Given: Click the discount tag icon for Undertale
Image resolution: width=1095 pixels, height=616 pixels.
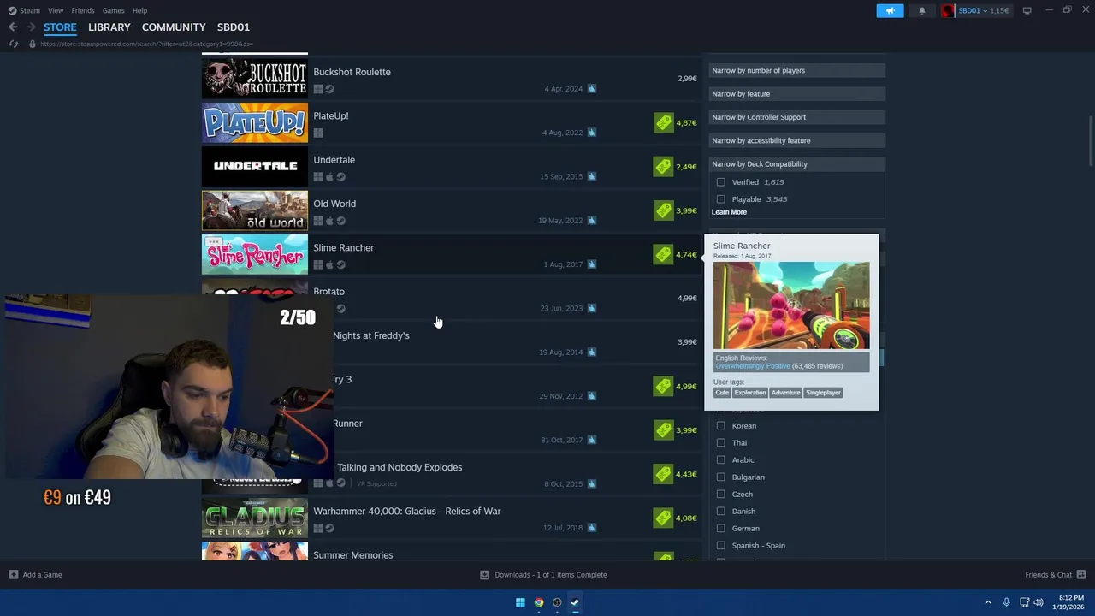Looking at the screenshot, I should (664, 167).
